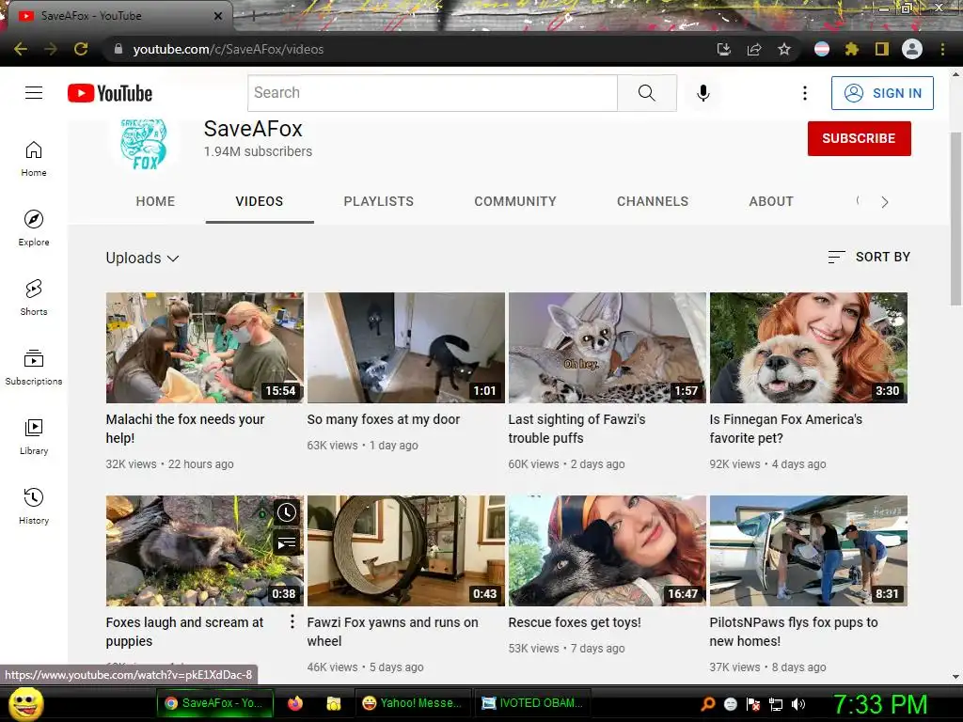This screenshot has height=722, width=963.
Task: Open the About tab
Action: click(771, 201)
